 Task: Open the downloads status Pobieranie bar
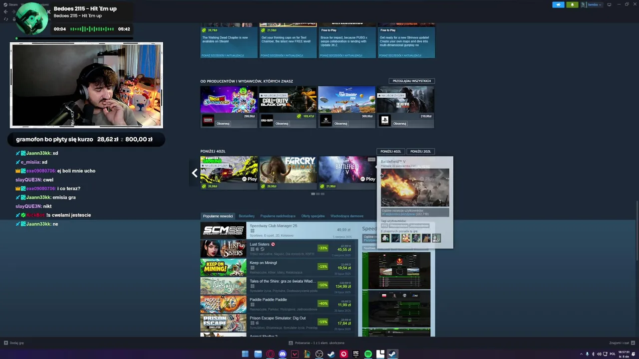pyautogui.click(x=317, y=343)
